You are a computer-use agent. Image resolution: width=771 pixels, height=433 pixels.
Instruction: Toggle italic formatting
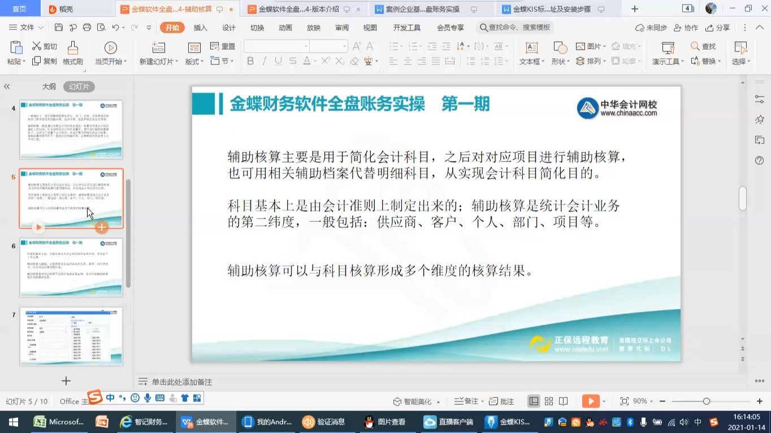263,61
